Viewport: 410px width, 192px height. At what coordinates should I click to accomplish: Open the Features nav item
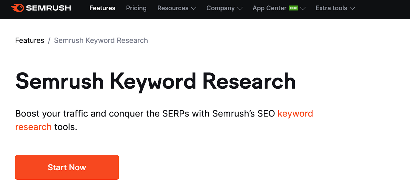pyautogui.click(x=102, y=8)
